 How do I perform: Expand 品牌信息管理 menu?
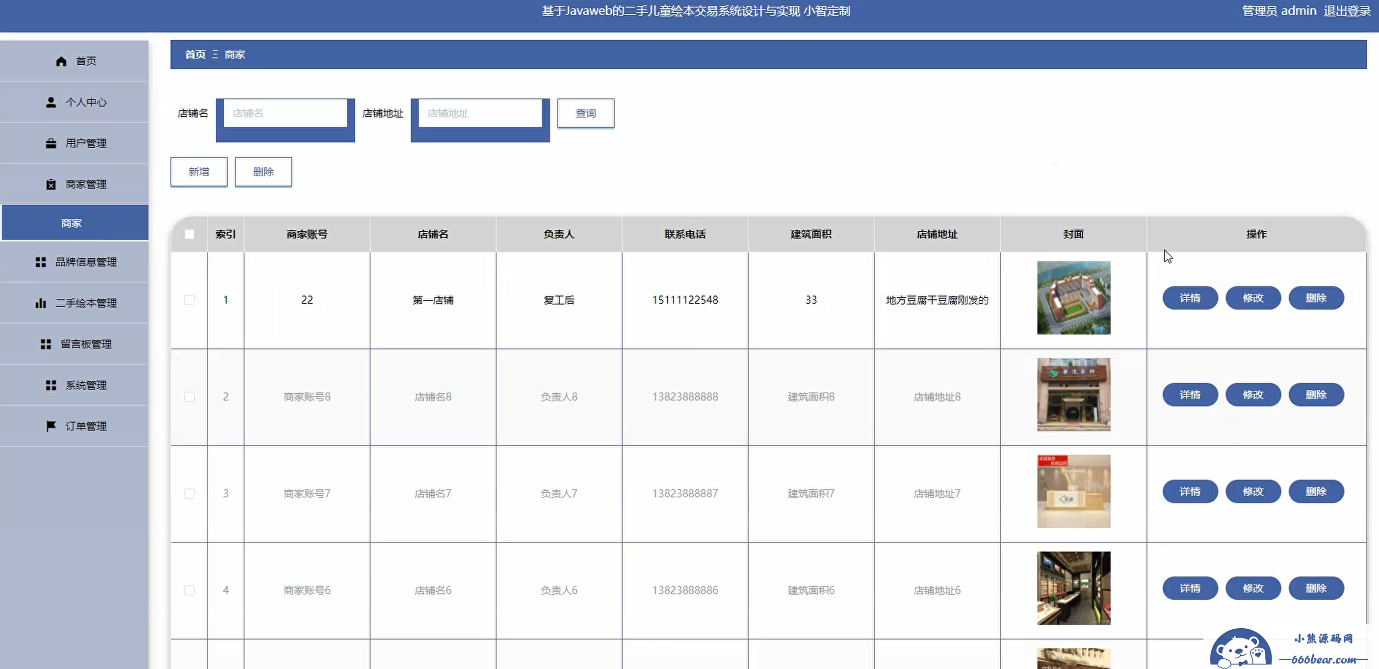[x=75, y=262]
